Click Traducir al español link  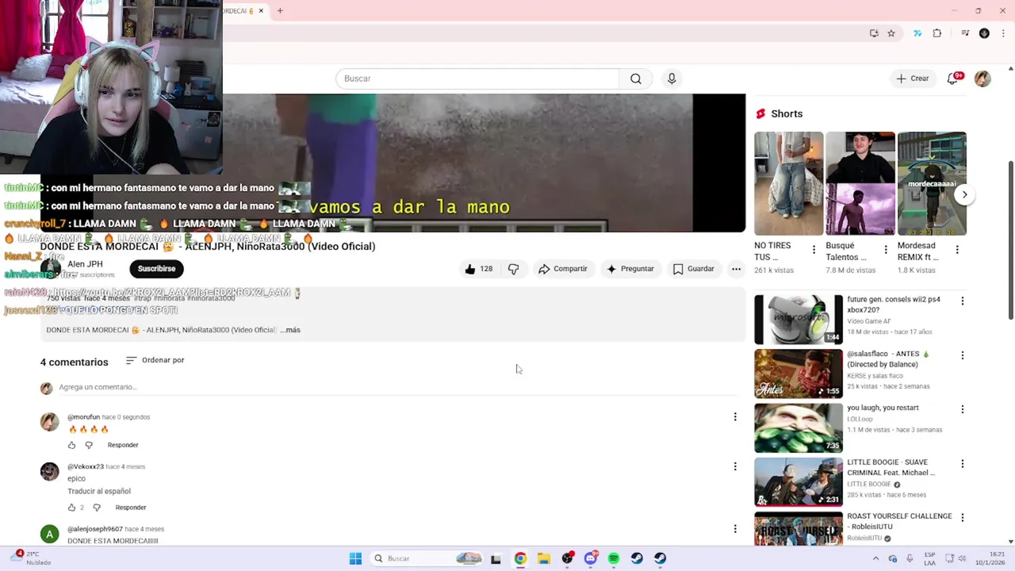[99, 491]
